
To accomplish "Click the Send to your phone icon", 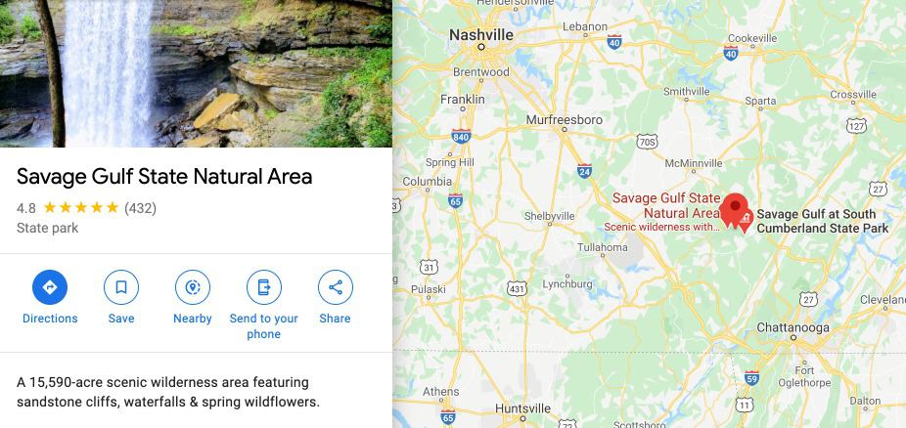I will [x=264, y=287].
